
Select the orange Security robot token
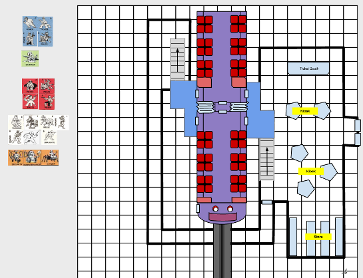[x=16, y=158]
